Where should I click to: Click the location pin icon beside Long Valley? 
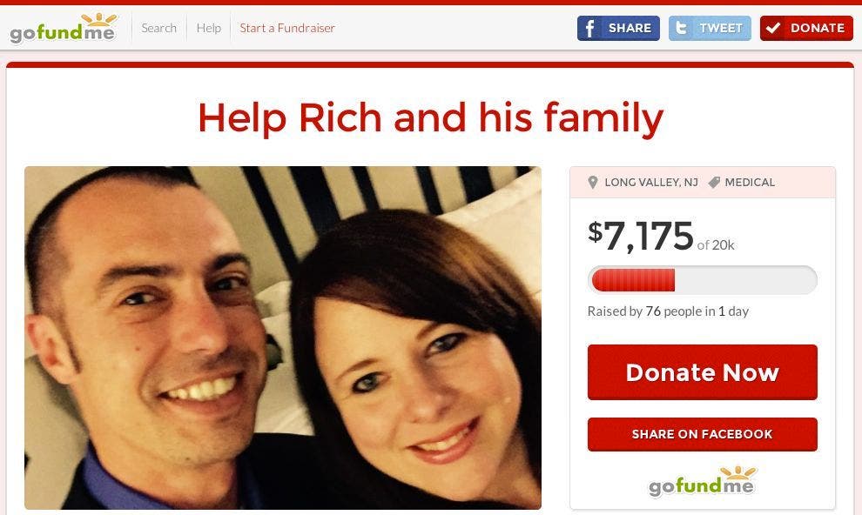[593, 183]
